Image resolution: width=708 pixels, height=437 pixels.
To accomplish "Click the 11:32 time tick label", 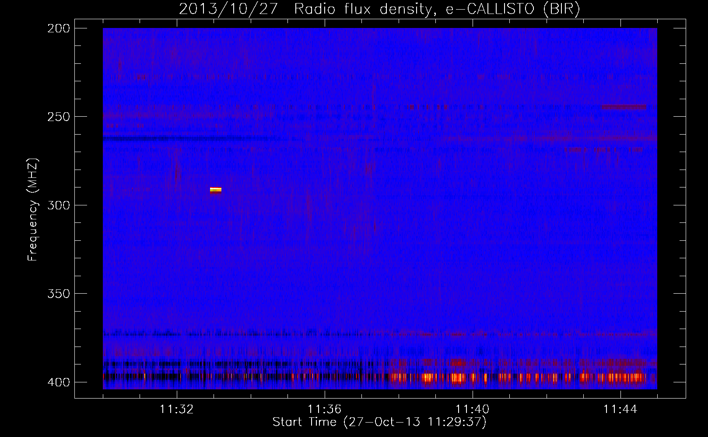I will tap(177, 409).
